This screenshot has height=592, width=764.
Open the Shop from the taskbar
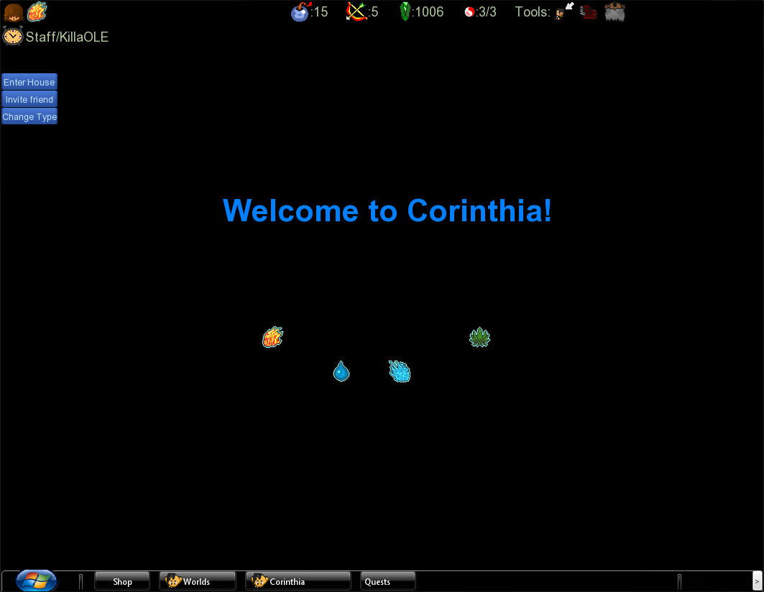coord(122,581)
